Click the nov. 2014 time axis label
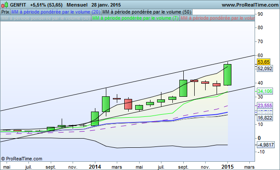Viewport: 280px width, 170px height. (205, 167)
